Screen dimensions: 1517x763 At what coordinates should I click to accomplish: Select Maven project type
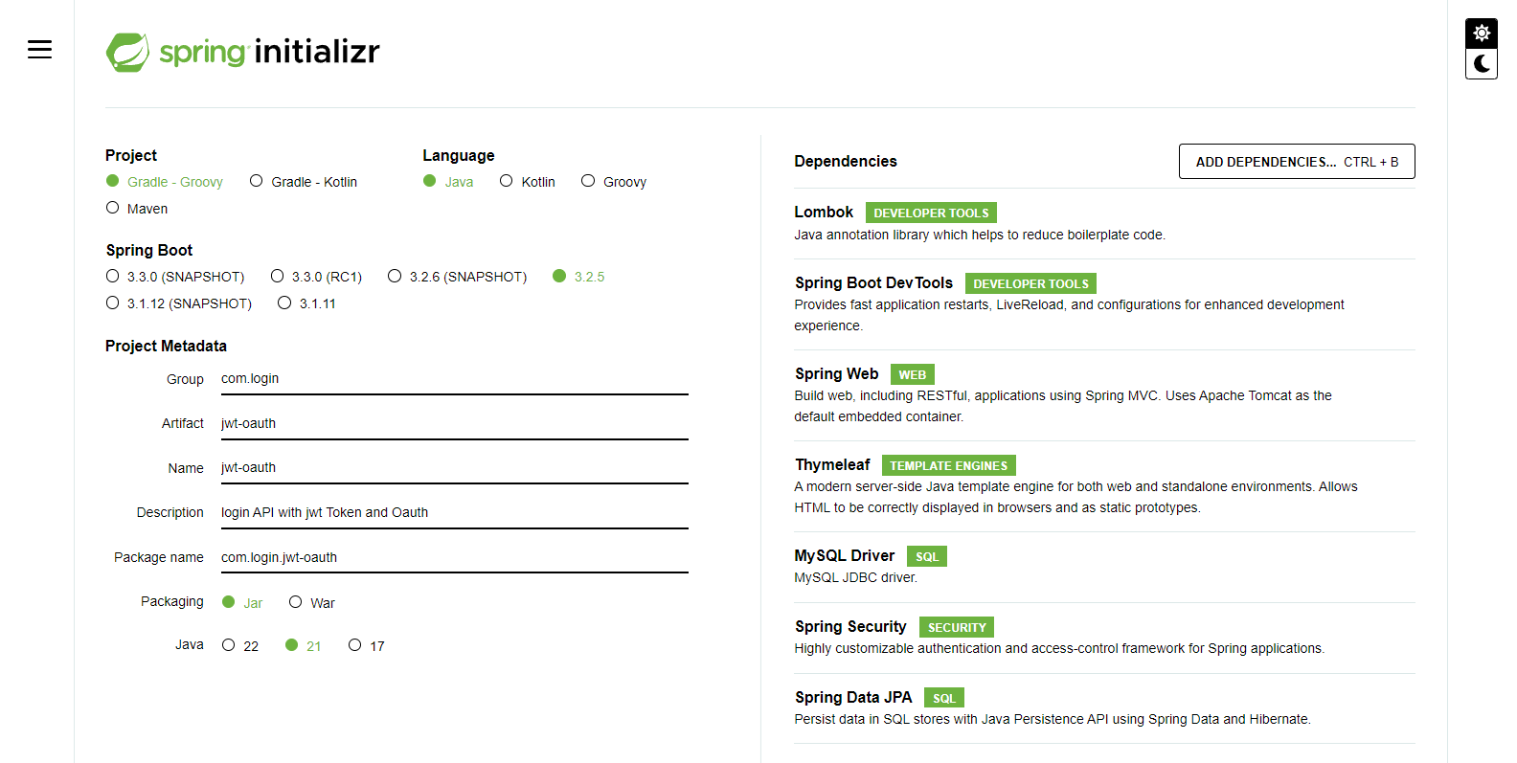[137, 209]
